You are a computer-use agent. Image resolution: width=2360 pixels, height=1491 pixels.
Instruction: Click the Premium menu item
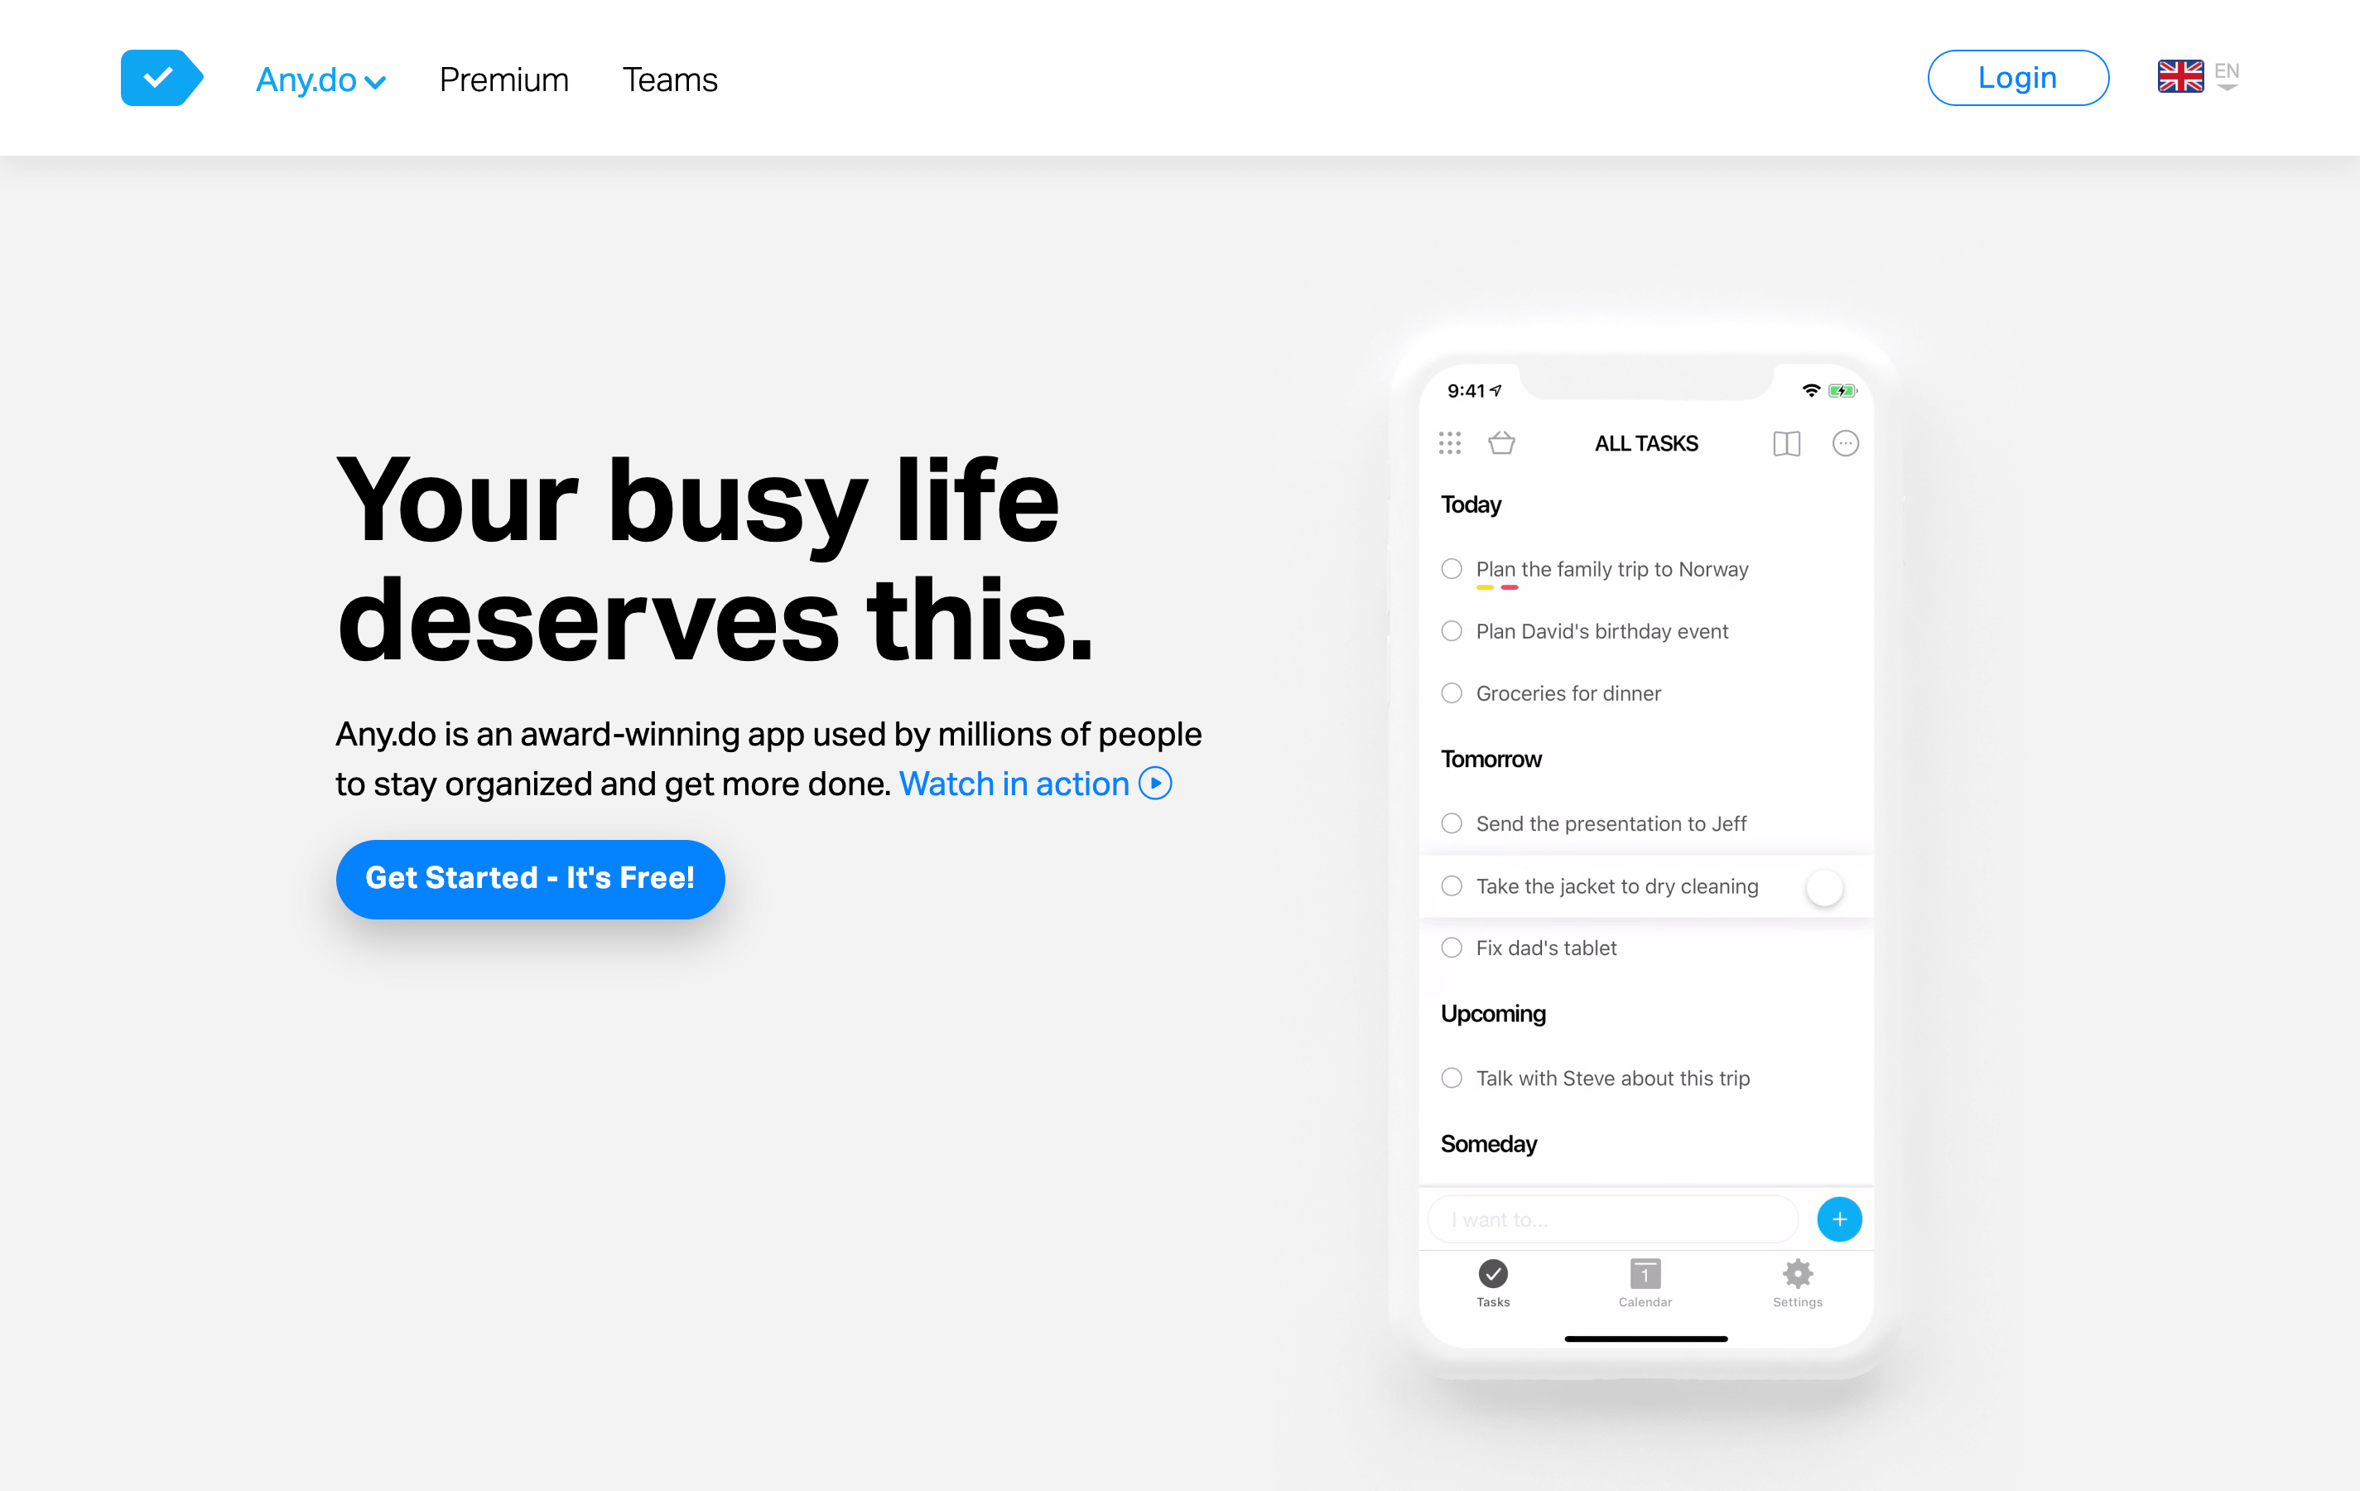coord(503,77)
